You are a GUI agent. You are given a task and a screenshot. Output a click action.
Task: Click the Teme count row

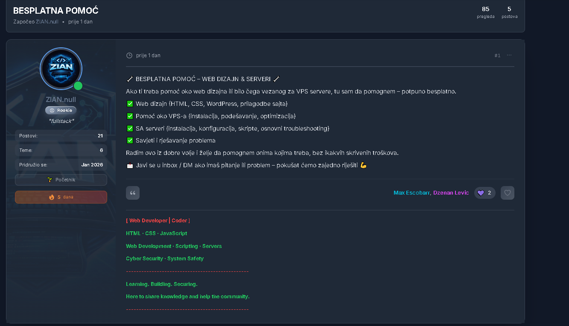tap(61, 150)
